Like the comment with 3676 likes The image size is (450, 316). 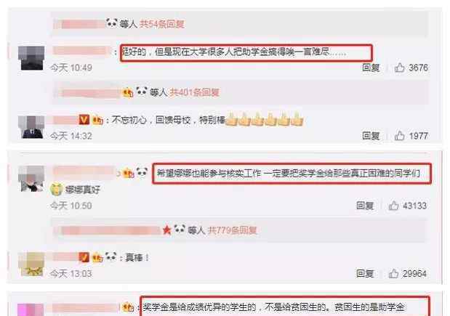click(x=399, y=68)
